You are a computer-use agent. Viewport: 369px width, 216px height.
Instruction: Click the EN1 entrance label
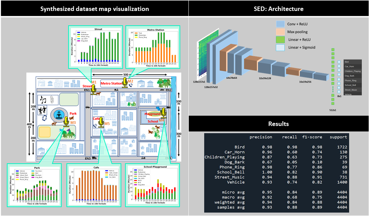(86, 90)
